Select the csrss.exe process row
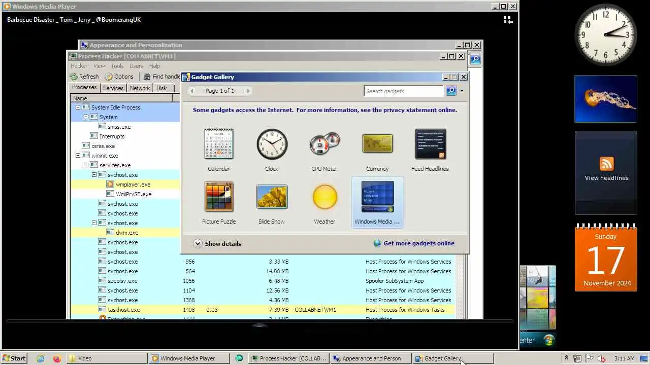 (125, 146)
